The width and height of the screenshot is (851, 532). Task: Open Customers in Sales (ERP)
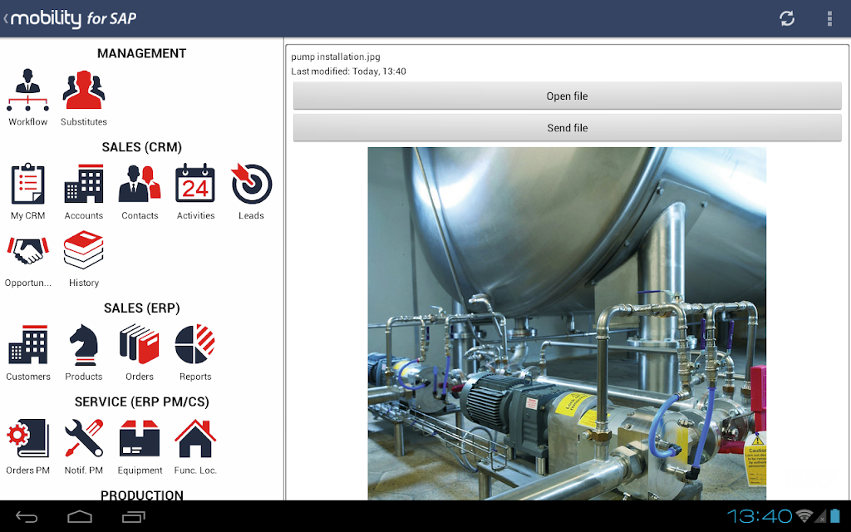click(x=27, y=345)
